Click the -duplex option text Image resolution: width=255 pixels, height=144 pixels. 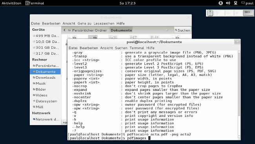click(79, 101)
